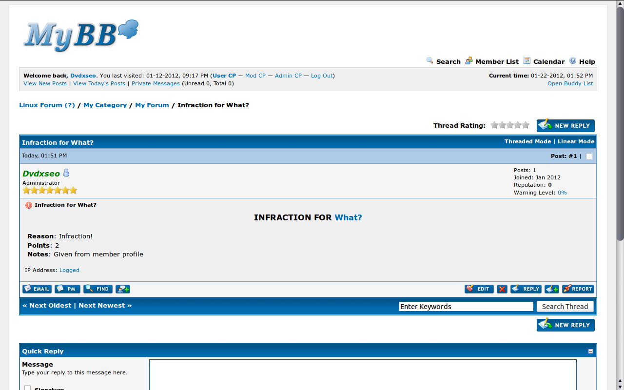The height and width of the screenshot is (390, 624).
Task: Open View Today's Posts
Action: point(99,83)
